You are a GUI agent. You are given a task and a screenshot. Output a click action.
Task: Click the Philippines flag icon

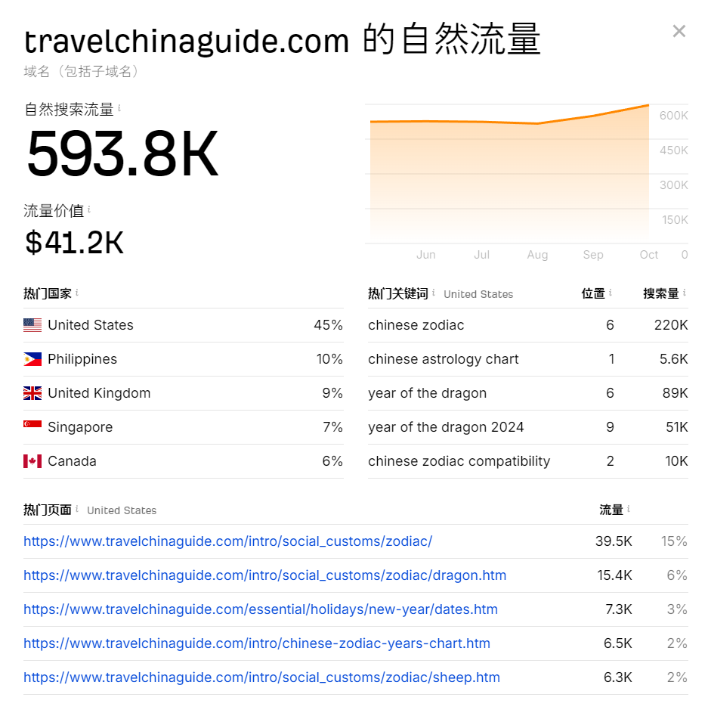[32, 359]
